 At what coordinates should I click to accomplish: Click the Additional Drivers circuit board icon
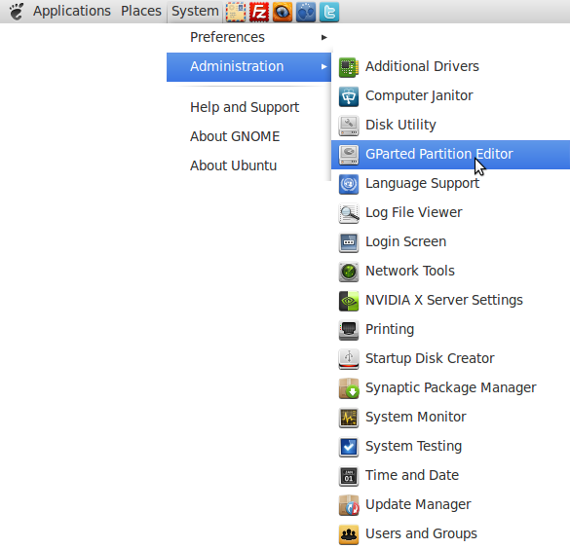click(349, 67)
